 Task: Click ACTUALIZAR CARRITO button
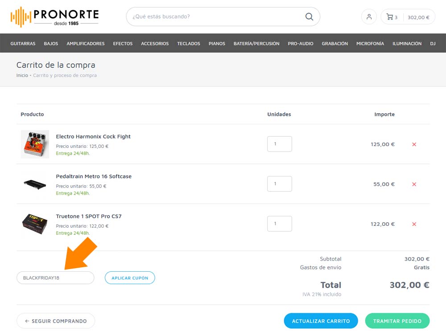click(x=321, y=321)
